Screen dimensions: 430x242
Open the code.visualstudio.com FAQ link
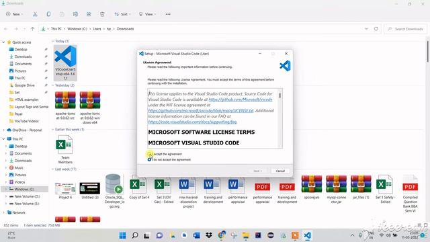tap(192, 122)
